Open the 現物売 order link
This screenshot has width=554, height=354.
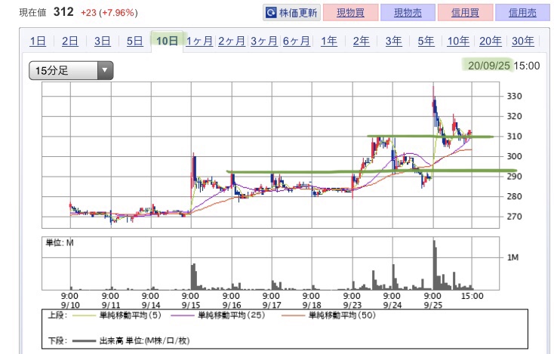pos(408,13)
